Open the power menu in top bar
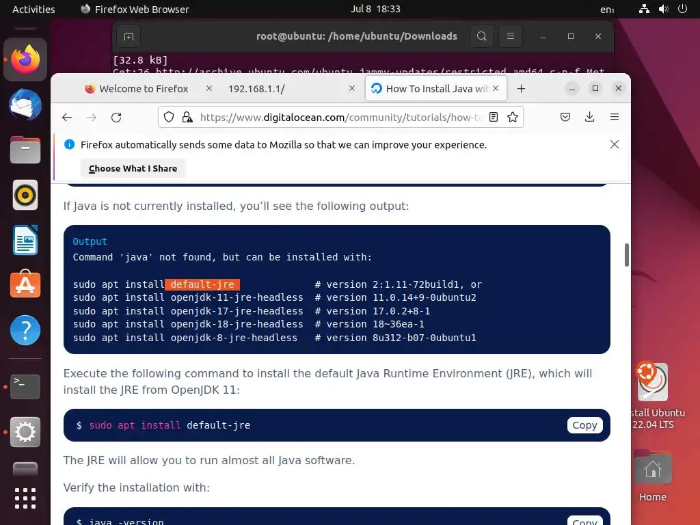This screenshot has width=700, height=525. [682, 9]
